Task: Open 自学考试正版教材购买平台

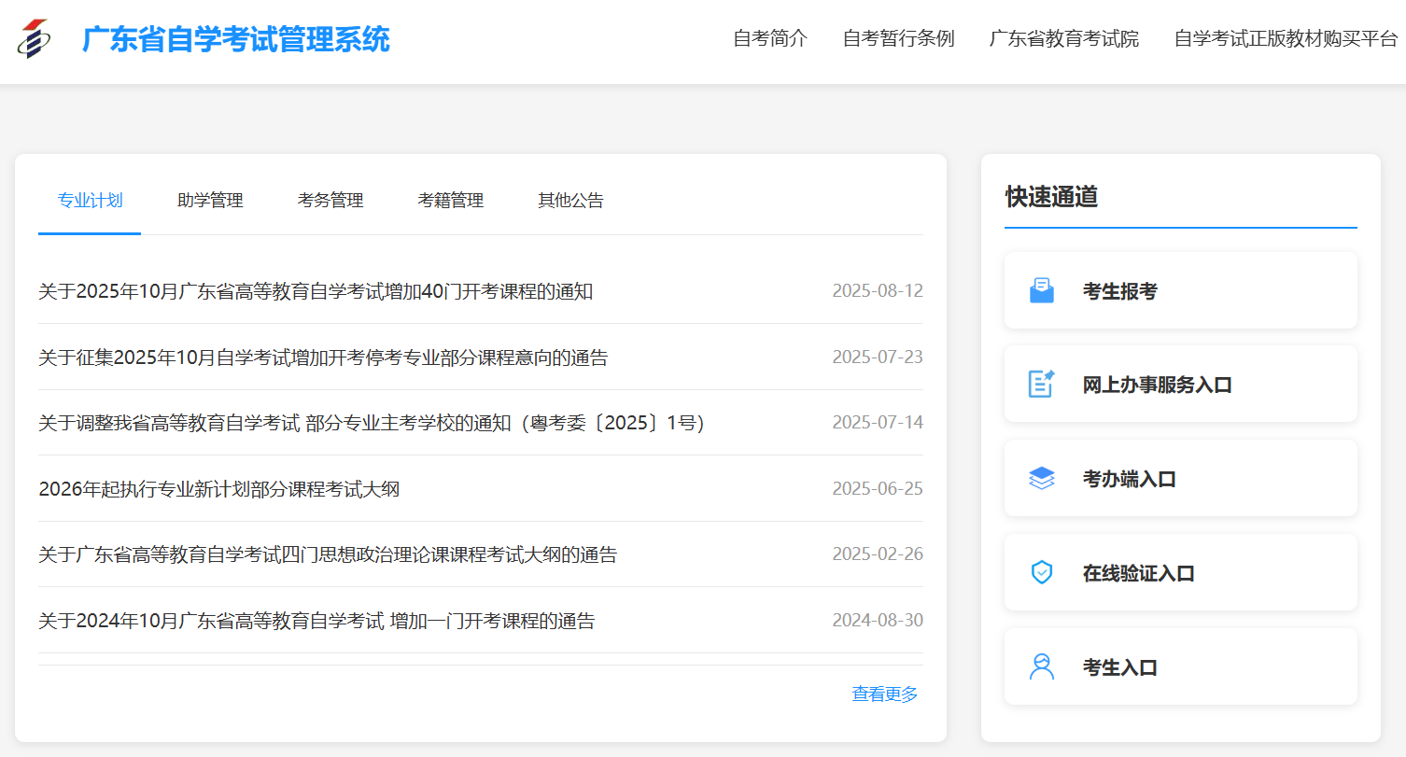Action: pos(1283,39)
